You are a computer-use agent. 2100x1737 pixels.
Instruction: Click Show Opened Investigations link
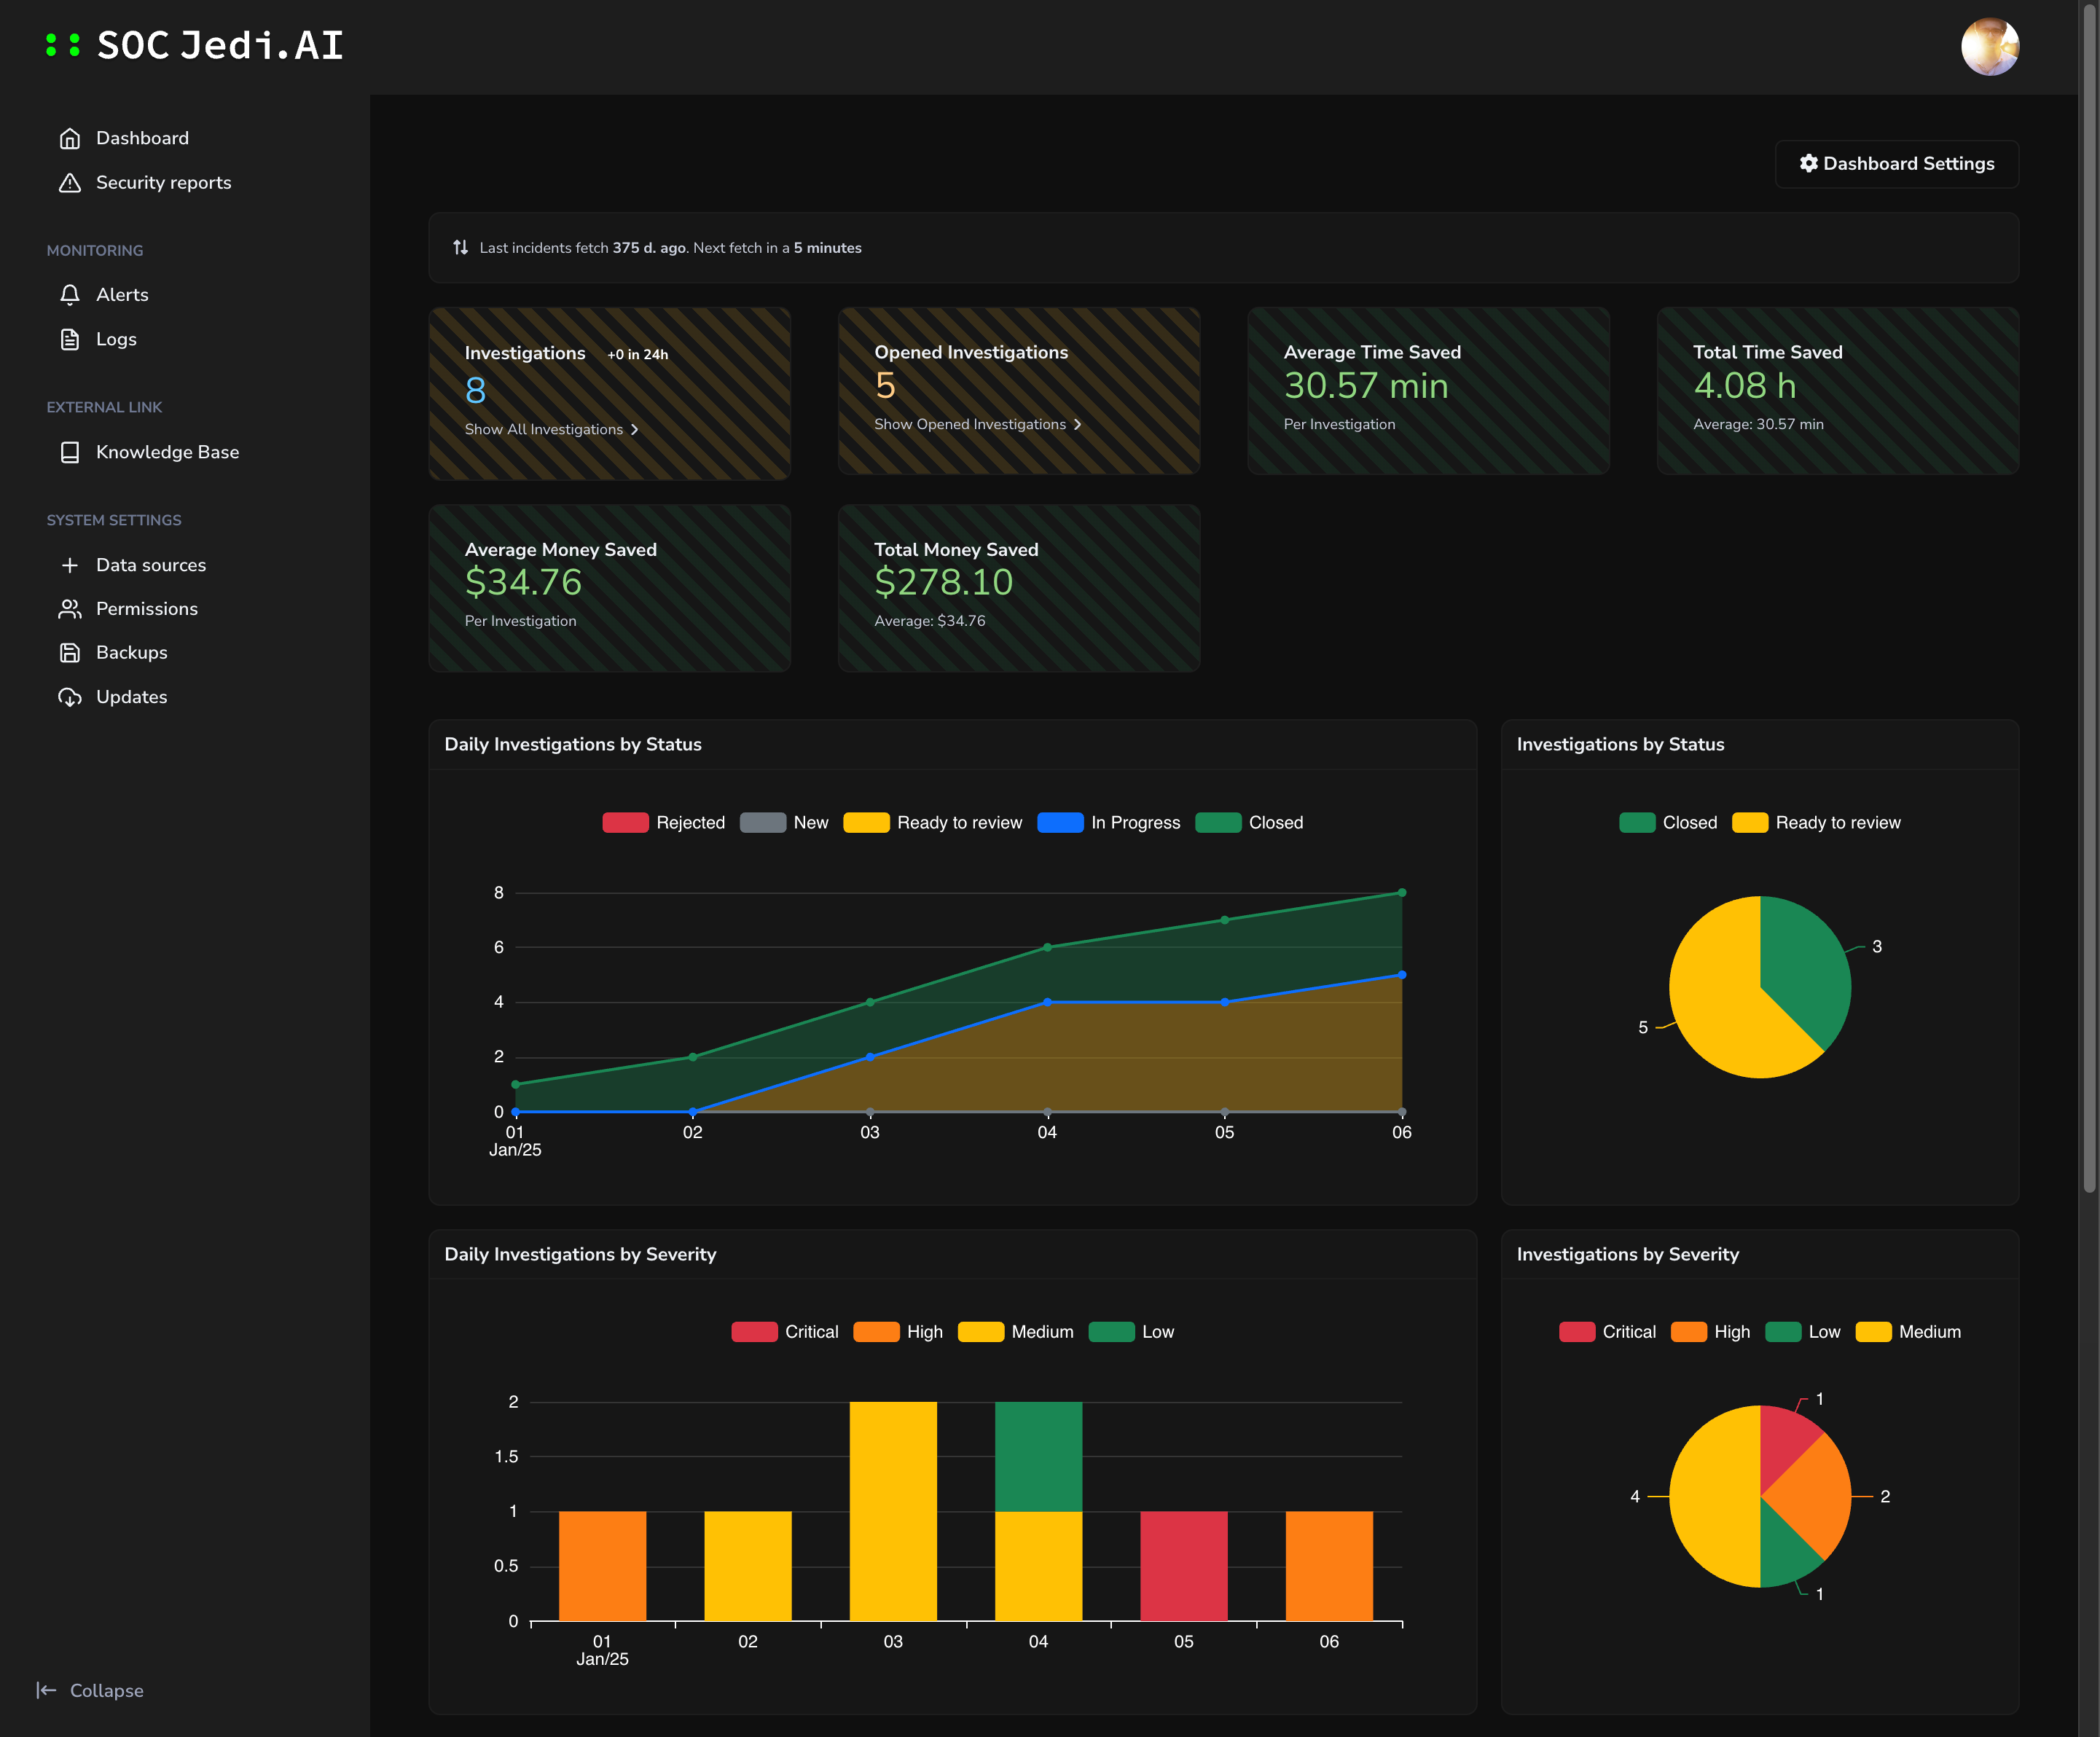click(969, 424)
